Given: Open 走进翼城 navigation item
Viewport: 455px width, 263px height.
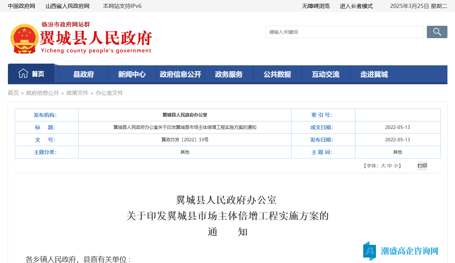Looking at the screenshot, I should coord(374,74).
